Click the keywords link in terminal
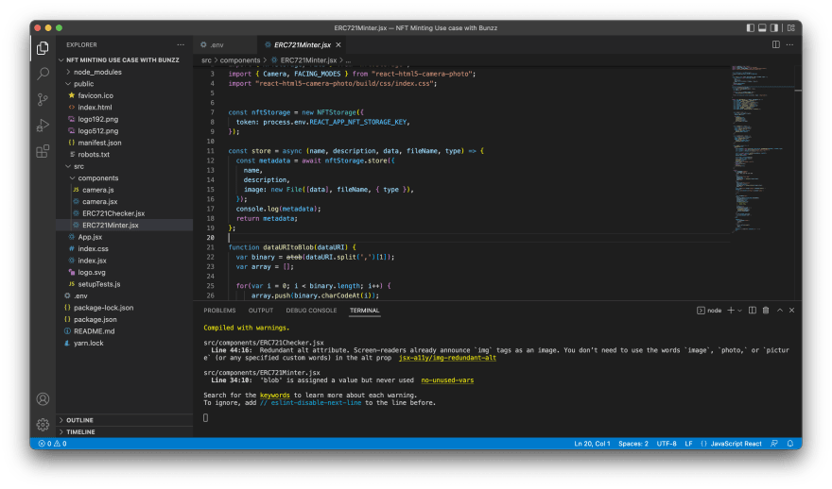The image size is (832, 489). pyautogui.click(x=275, y=396)
